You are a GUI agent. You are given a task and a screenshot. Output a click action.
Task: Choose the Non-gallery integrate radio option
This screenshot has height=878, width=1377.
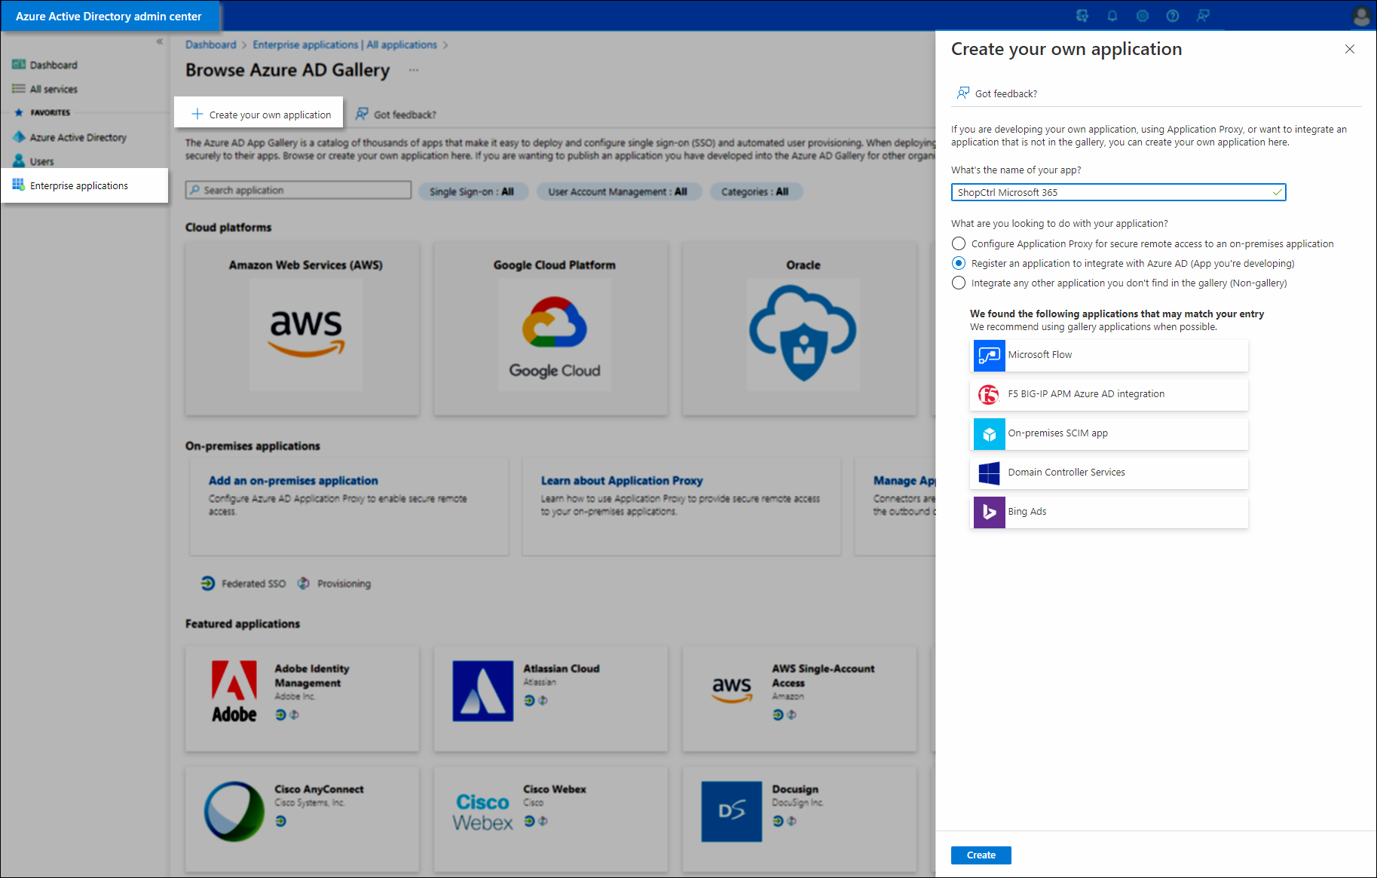click(959, 283)
